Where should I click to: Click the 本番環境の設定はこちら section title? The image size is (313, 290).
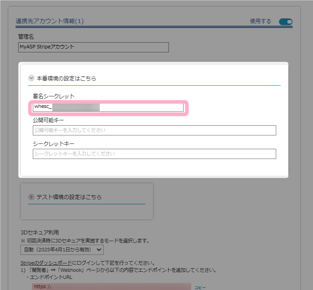click(66, 78)
